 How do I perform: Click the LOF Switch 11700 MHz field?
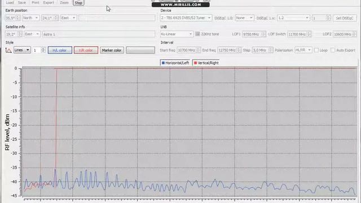(299, 34)
